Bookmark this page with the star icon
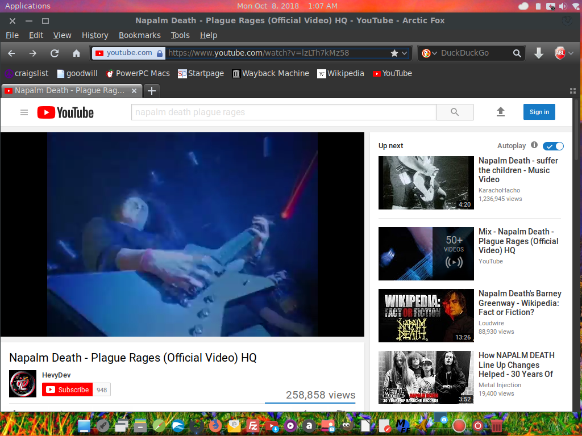 [x=394, y=53]
